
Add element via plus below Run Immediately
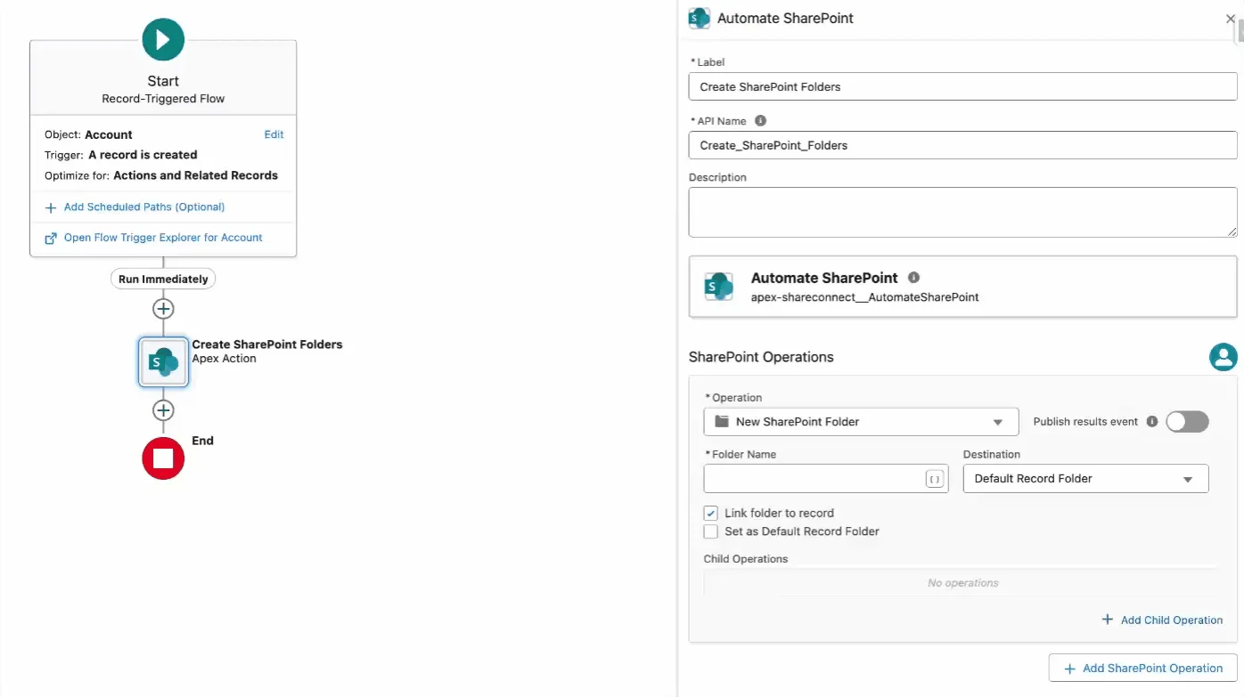163,309
